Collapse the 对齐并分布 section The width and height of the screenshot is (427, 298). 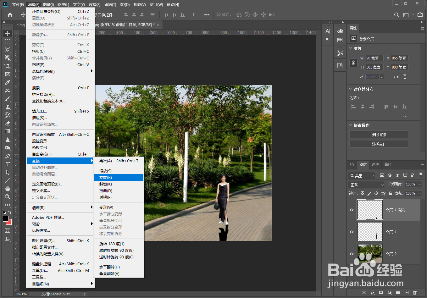coord(350,89)
